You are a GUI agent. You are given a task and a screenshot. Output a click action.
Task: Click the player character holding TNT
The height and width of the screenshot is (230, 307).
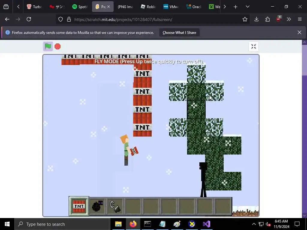[x=128, y=150]
